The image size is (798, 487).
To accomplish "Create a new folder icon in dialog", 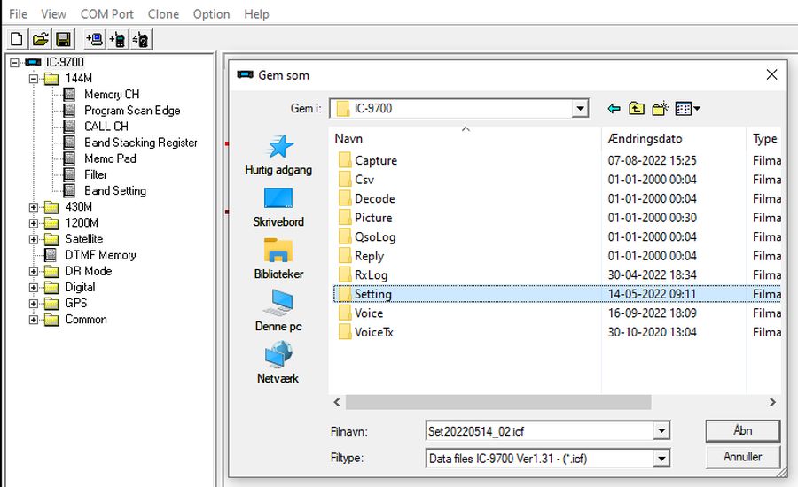I will pos(660,108).
